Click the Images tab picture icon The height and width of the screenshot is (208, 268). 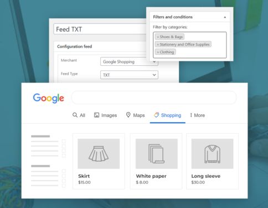point(96,115)
